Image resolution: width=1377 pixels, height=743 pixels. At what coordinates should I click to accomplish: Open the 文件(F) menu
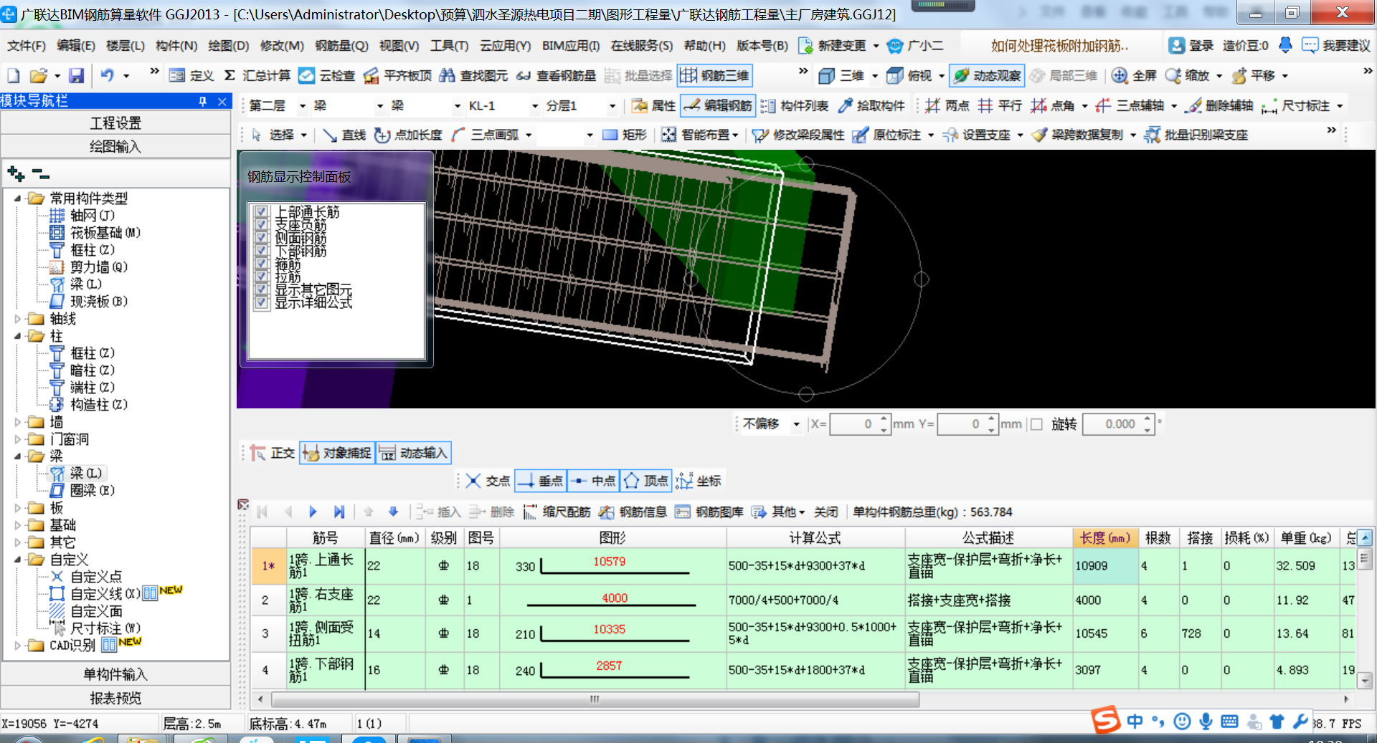[27, 45]
